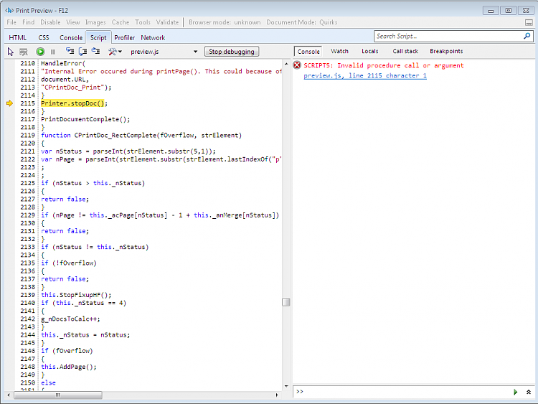Screen dimensions: 538x404
Task: Click the horizontal scroll right arrow
Action: click(x=277, y=395)
